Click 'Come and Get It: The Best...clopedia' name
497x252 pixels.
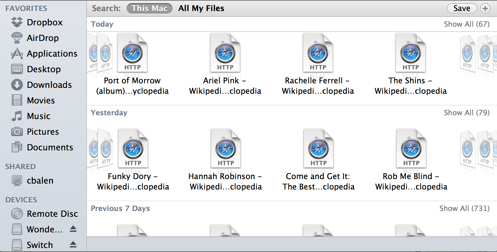click(x=318, y=181)
